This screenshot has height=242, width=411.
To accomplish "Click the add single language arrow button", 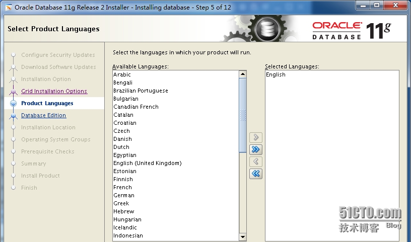I will 256,137.
